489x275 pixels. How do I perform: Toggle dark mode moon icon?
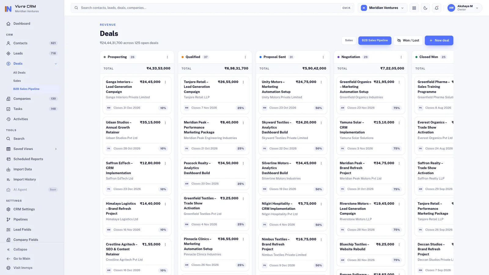coord(425,8)
